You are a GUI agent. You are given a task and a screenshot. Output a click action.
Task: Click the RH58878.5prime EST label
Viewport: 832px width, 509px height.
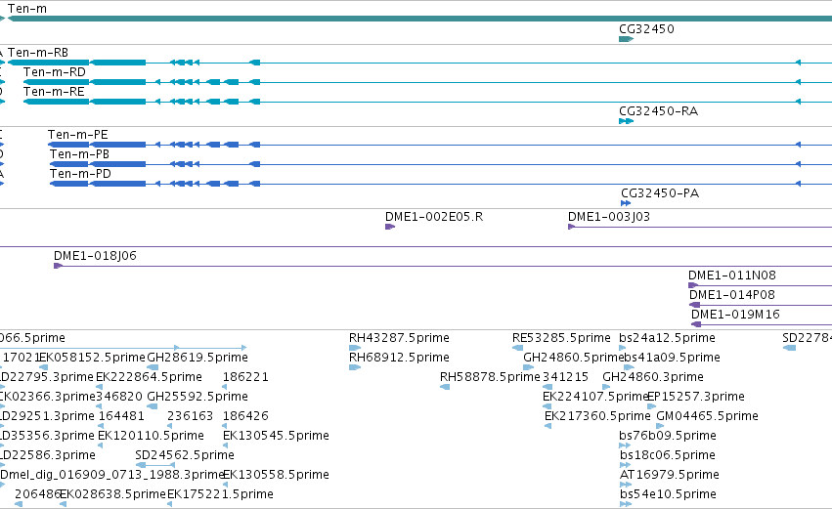click(x=490, y=377)
